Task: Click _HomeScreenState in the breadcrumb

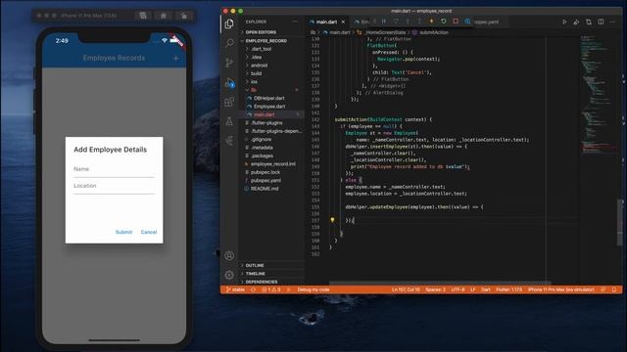Action: click(x=385, y=32)
